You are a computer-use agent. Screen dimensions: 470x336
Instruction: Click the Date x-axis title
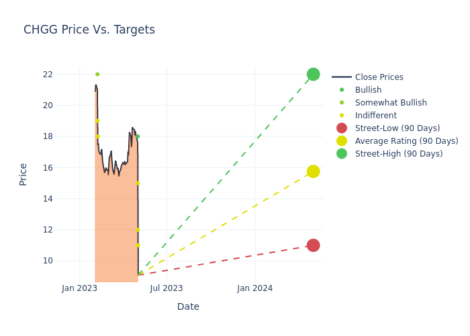188,306
